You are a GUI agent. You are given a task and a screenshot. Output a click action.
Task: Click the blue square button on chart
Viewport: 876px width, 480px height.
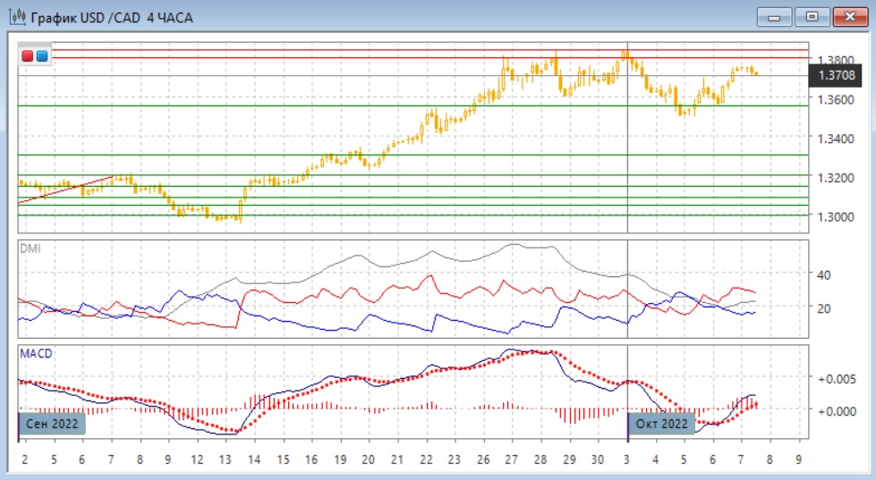[41, 56]
